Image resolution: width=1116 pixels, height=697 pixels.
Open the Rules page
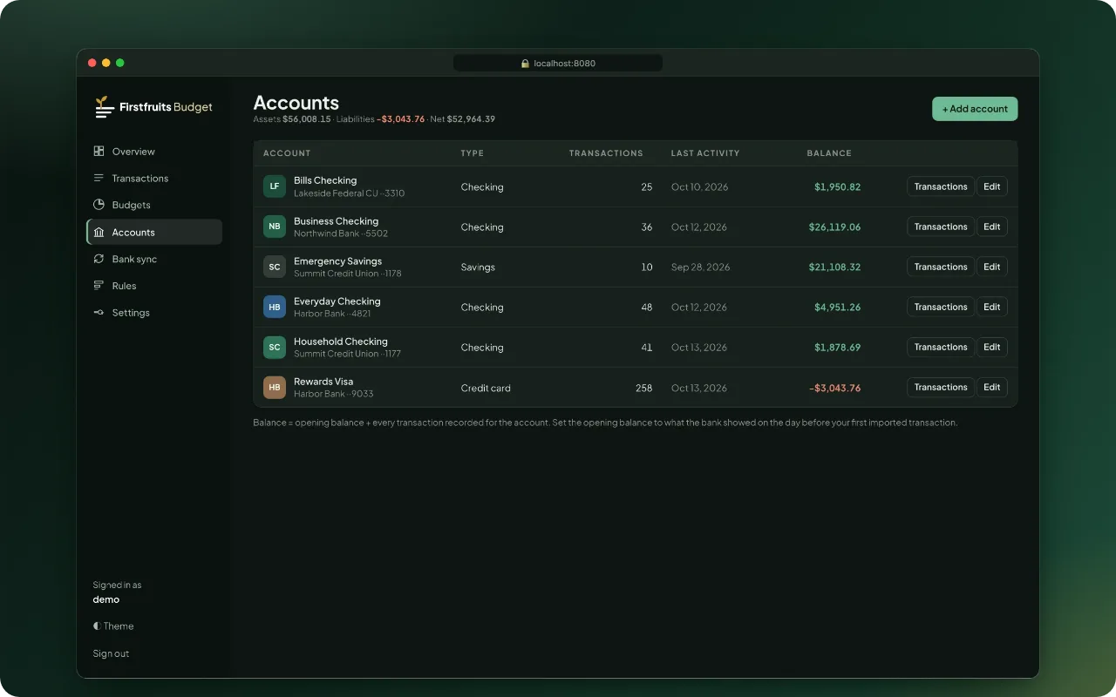(154, 286)
